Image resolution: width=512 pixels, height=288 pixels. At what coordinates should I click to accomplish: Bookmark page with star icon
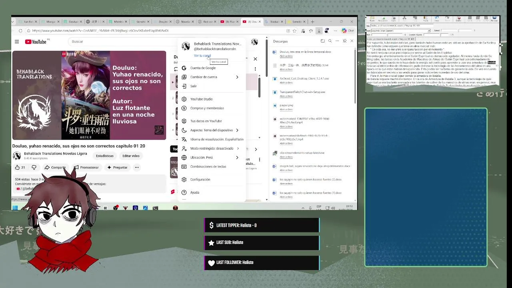pos(295,31)
